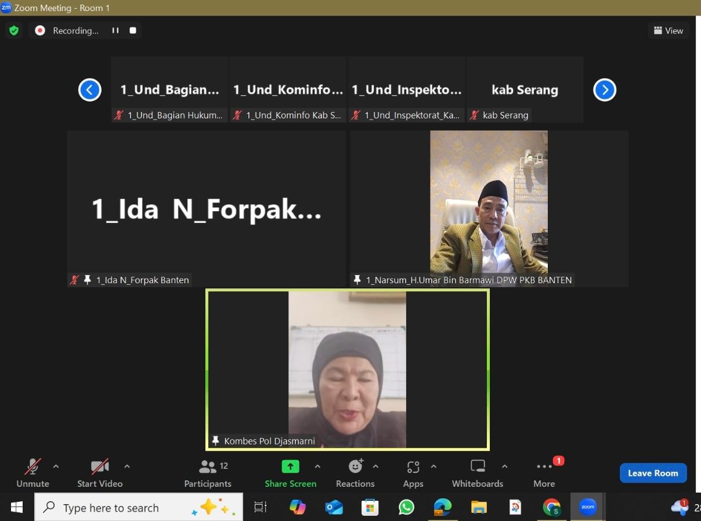Expand video options arrow next to Start Video

click(x=127, y=466)
